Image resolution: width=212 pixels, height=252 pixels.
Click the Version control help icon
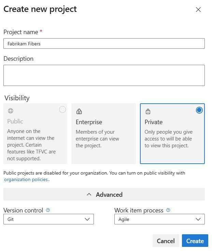point(48,210)
